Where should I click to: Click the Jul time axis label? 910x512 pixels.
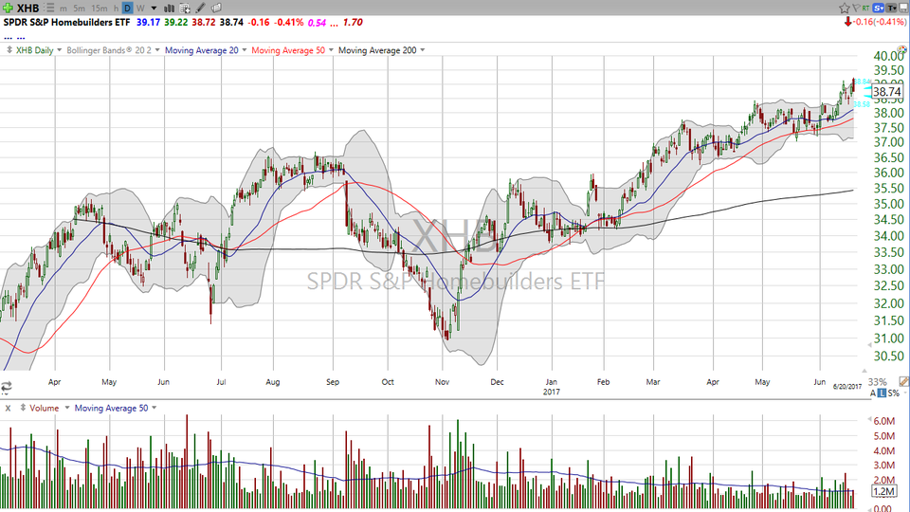(x=221, y=382)
